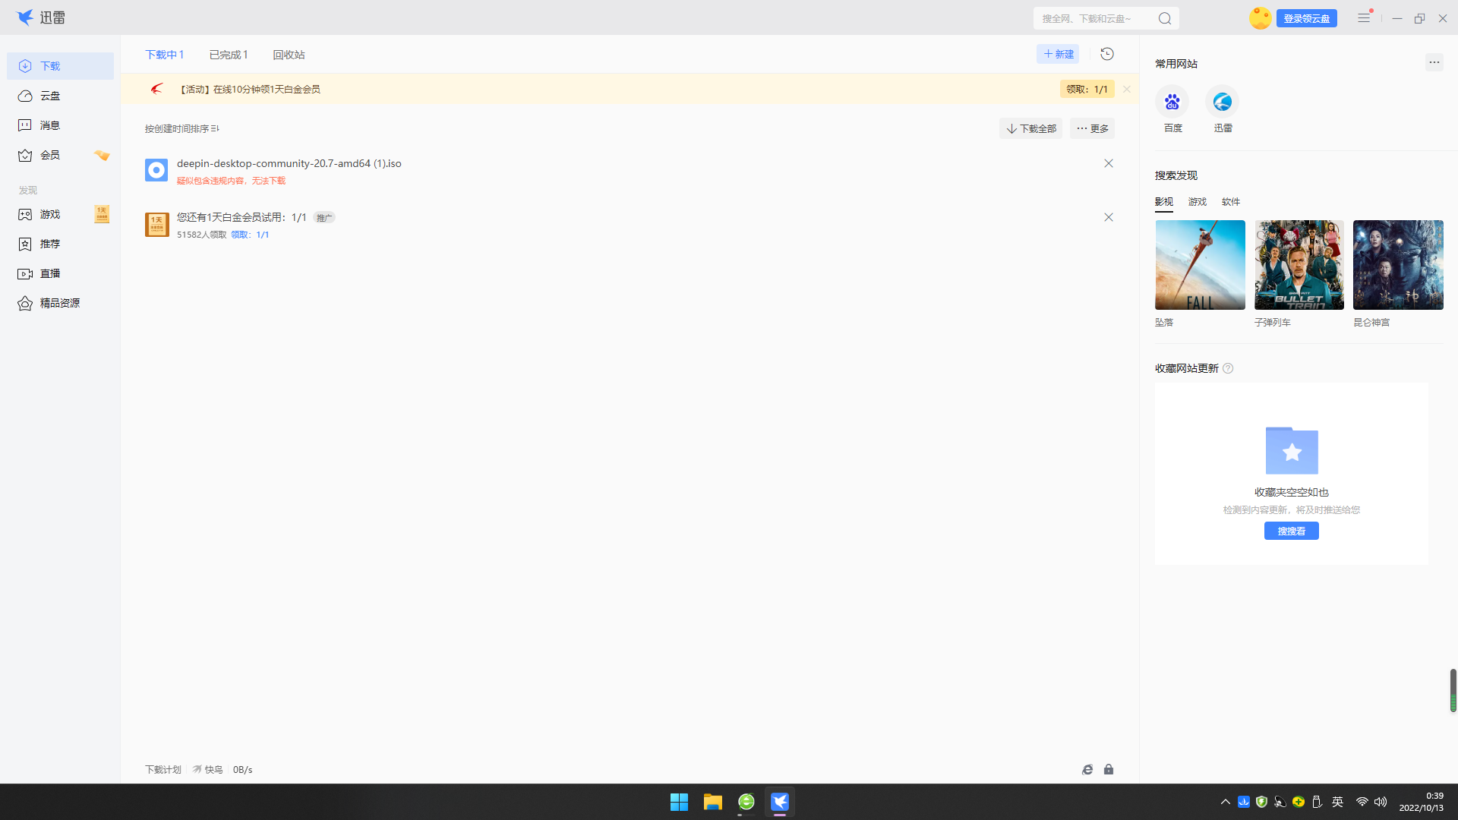This screenshot has height=820, width=1458.
Task: Expand the 更多 more options menu
Action: click(x=1092, y=128)
